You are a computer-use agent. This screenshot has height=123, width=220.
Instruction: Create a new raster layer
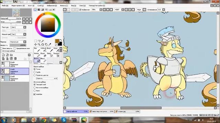(3, 55)
